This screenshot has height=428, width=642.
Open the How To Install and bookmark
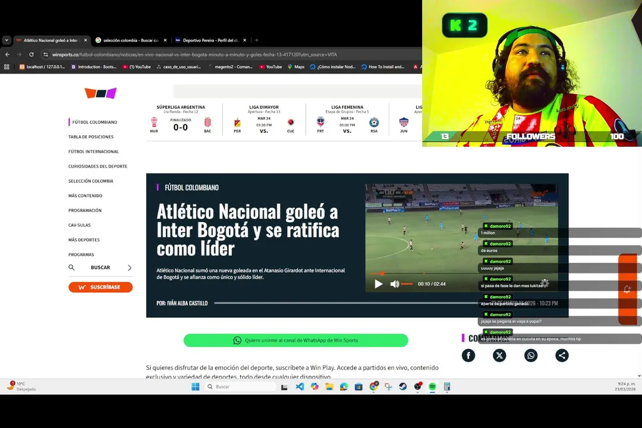tap(383, 67)
